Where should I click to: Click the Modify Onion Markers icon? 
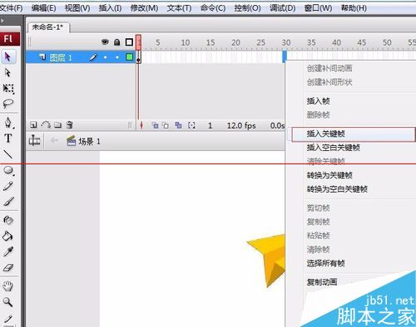click(191, 125)
